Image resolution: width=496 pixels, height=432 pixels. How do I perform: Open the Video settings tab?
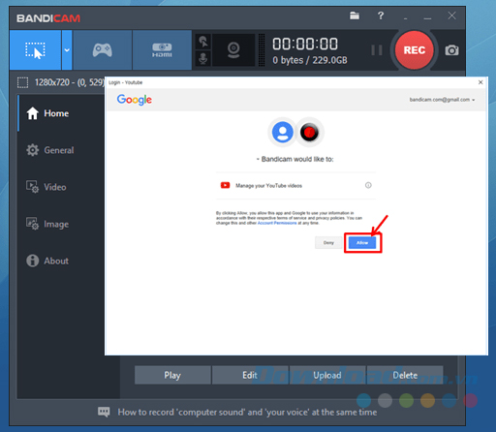click(61, 187)
